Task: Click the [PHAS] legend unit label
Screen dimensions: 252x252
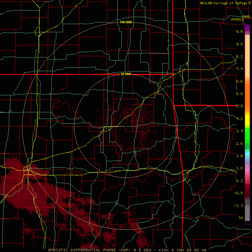Action: tap(237, 19)
